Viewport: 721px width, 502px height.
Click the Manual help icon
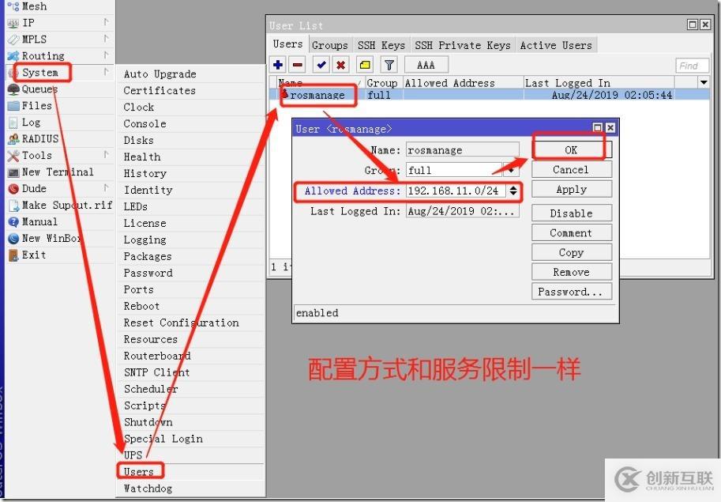click(x=13, y=222)
